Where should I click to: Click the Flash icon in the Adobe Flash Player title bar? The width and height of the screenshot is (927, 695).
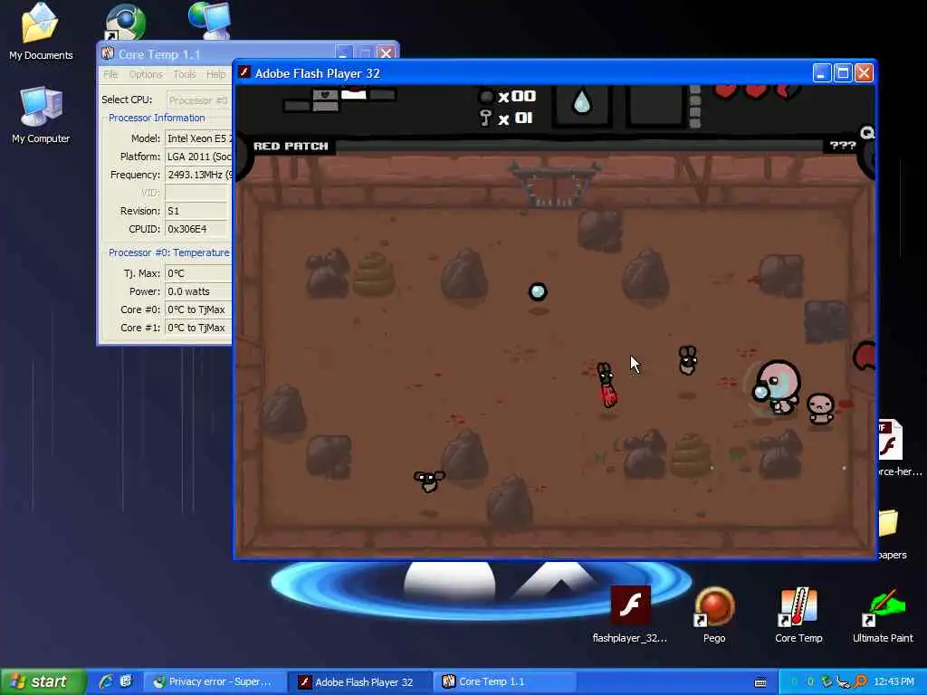244,72
